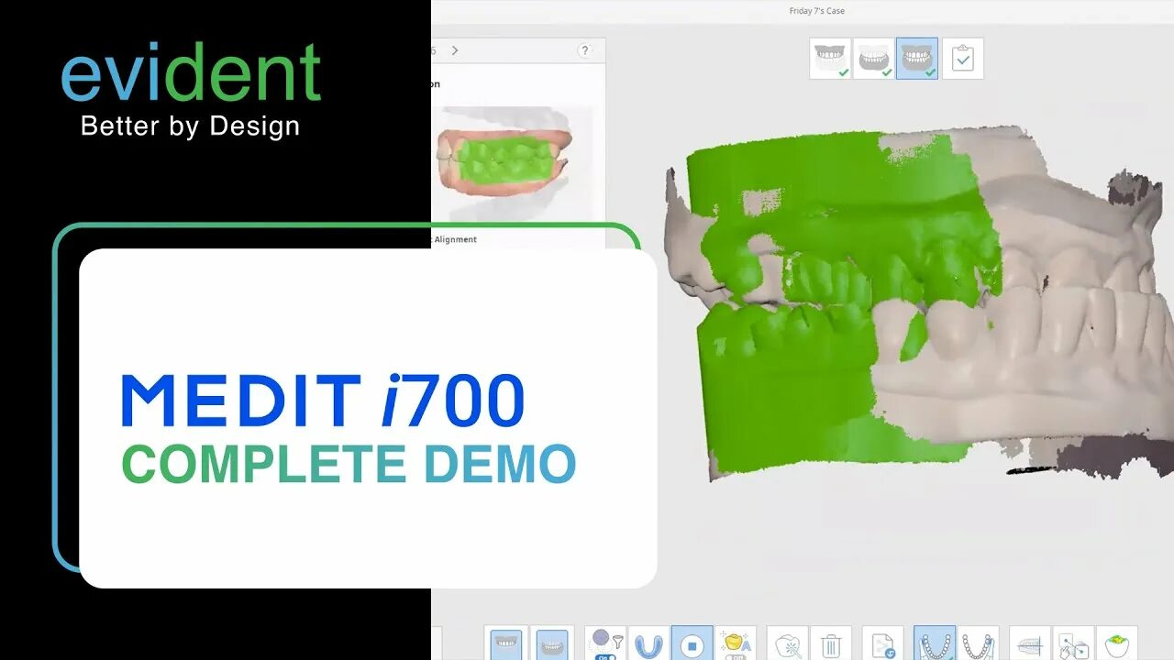The image size is (1174, 660).
Task: Toggle the scan filtering sphere funnel icon
Action: point(605,643)
